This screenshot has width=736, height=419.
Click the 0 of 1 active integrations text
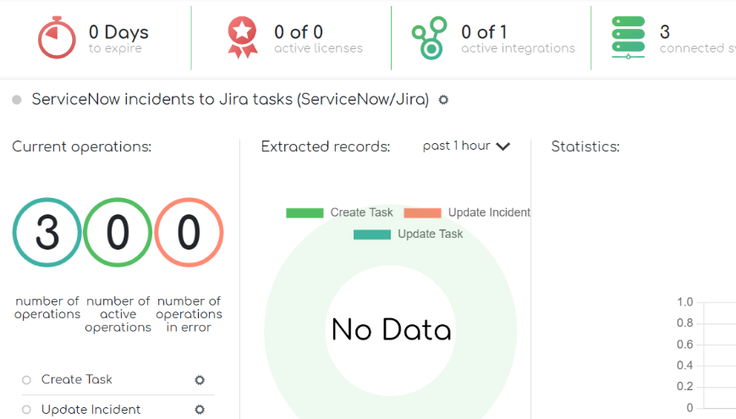pos(518,38)
